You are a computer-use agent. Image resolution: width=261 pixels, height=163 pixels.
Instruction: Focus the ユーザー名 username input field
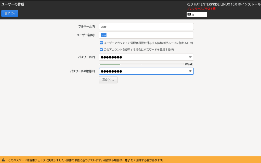click(146, 35)
